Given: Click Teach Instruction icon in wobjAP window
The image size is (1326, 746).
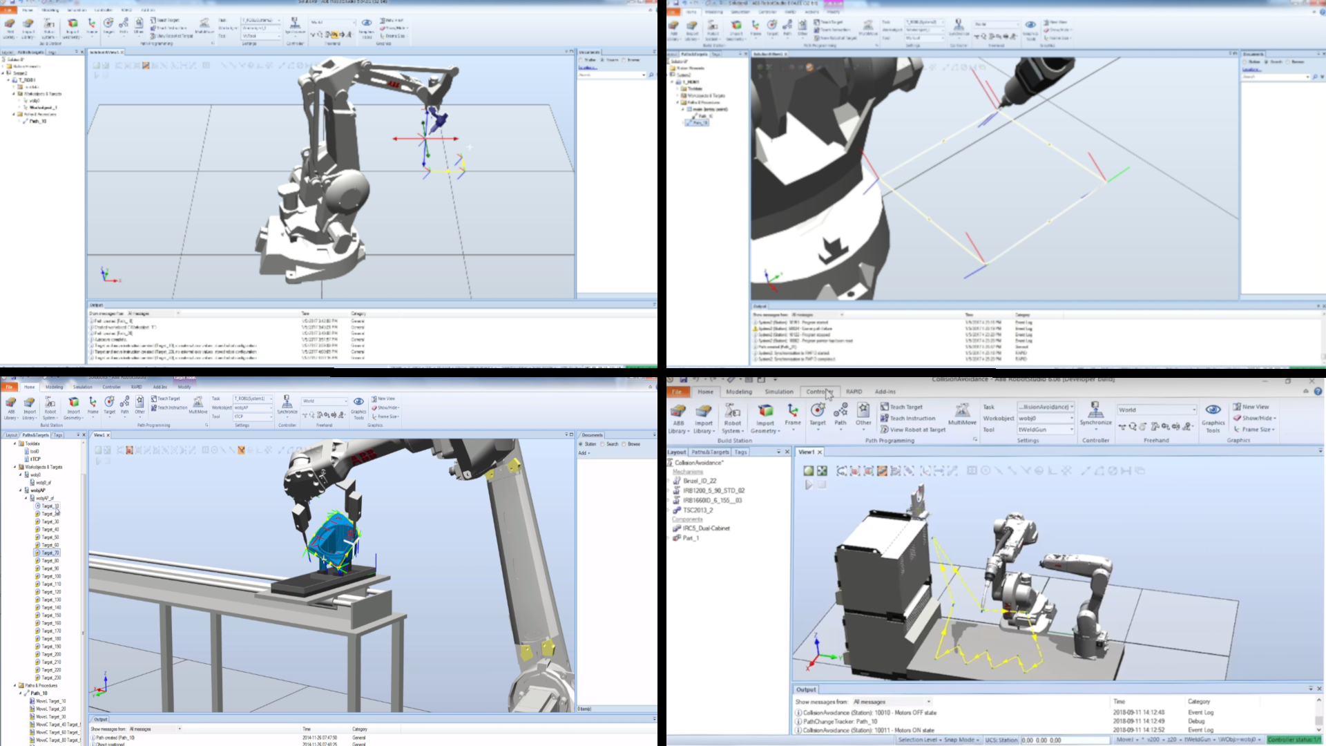Looking at the screenshot, I should [154, 408].
